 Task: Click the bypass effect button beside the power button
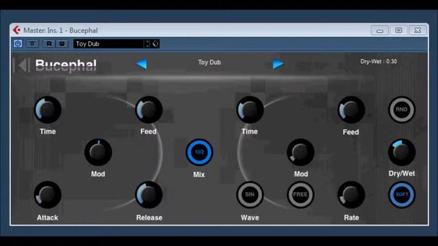(x=32, y=44)
